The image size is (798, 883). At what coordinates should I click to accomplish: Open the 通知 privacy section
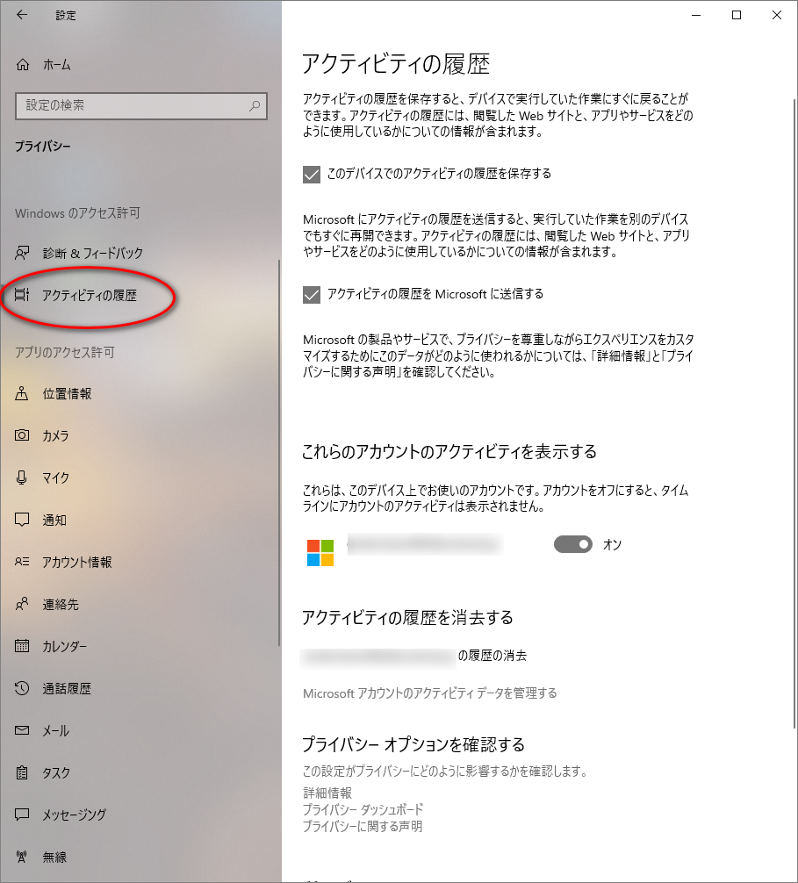pos(54,520)
